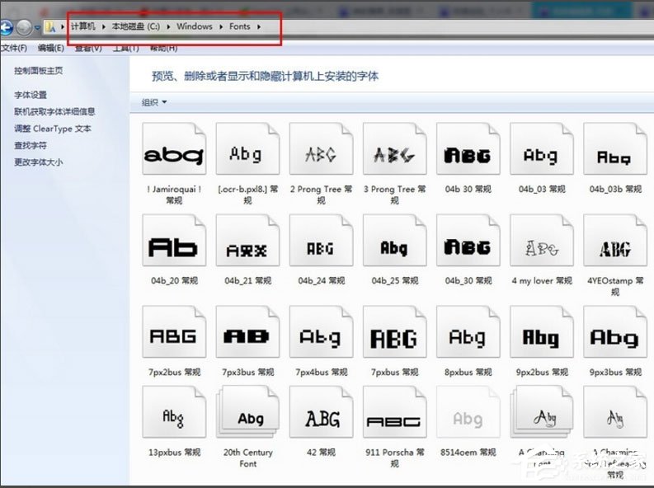Select the 42 font icon
This screenshot has height=488, width=654.
[x=321, y=411]
